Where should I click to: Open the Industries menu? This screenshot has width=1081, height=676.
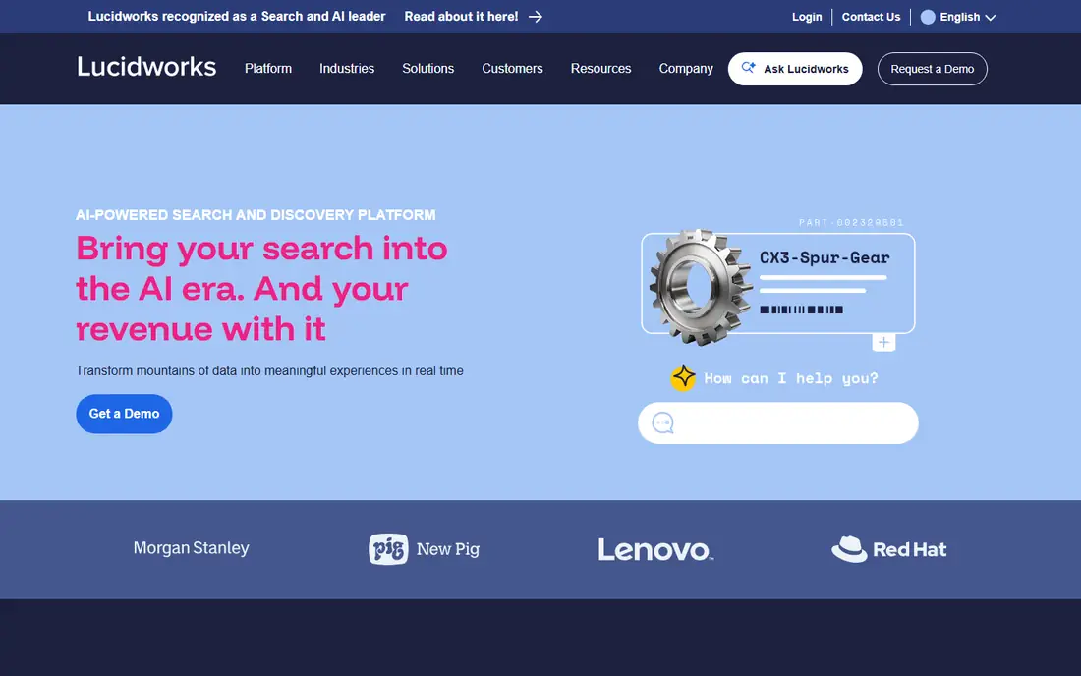(x=347, y=68)
